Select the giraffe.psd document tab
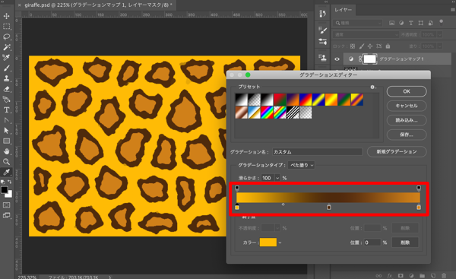Image resolution: width=456 pixels, height=279 pixels. [98, 5]
